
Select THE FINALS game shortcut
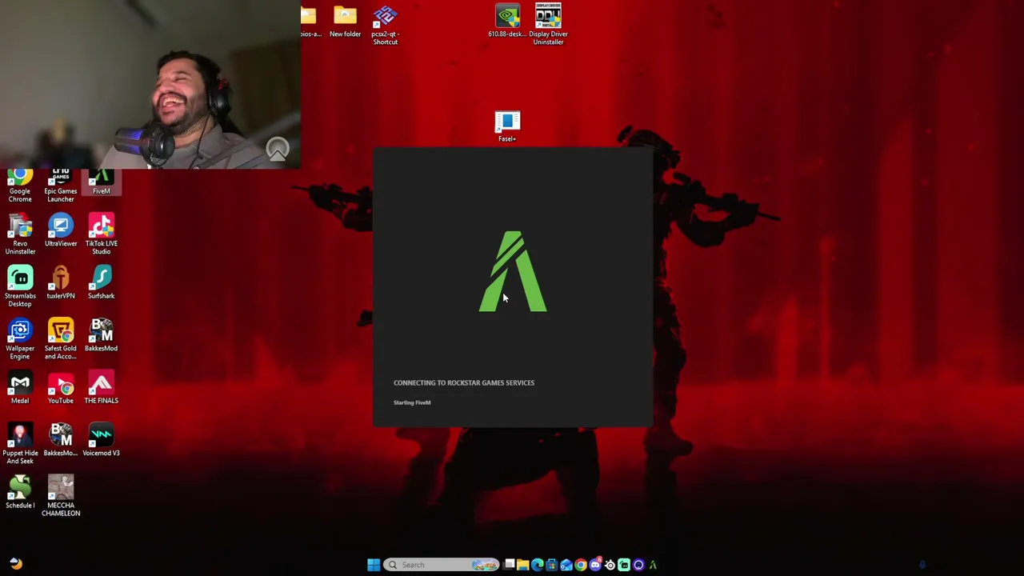pos(102,388)
